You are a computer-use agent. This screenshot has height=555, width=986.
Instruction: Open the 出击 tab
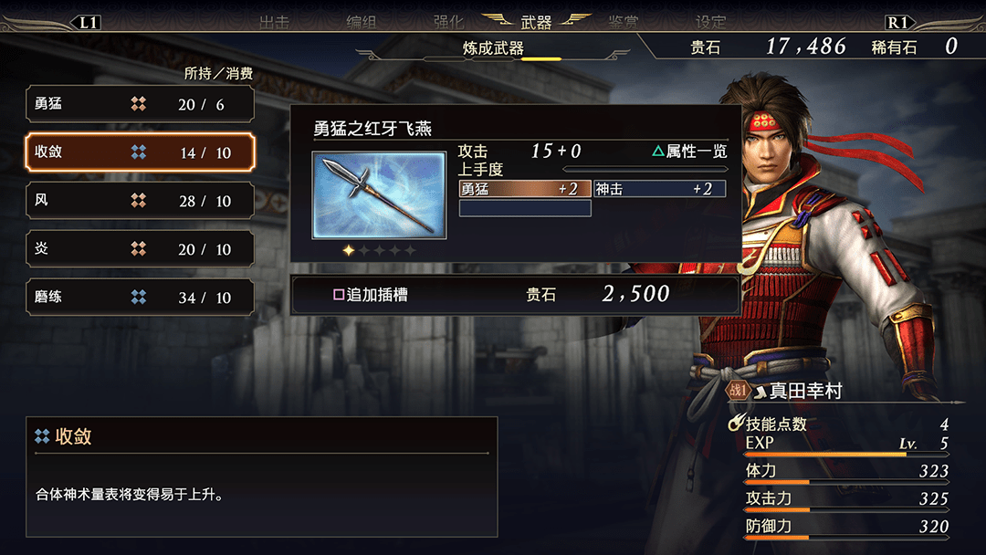275,23
